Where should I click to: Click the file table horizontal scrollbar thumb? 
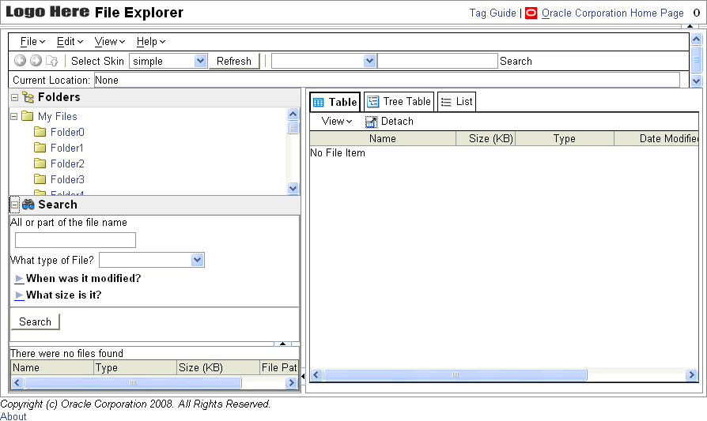point(456,374)
